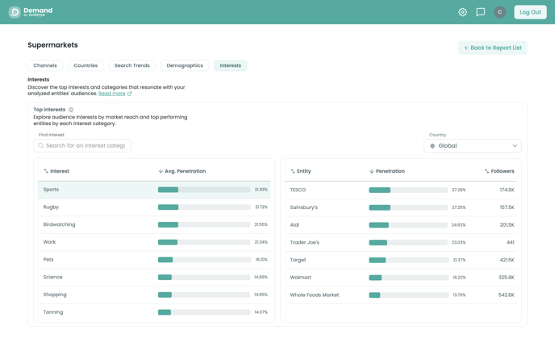This screenshot has width=555, height=343.
Task: Click the sort icon beside Entity column
Action: click(292, 171)
